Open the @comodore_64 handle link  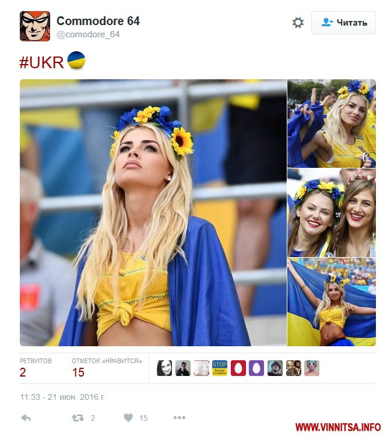point(88,34)
